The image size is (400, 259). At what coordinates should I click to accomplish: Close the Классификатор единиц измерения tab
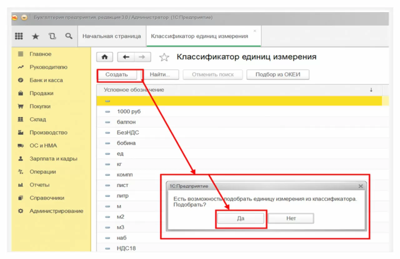[255, 31]
